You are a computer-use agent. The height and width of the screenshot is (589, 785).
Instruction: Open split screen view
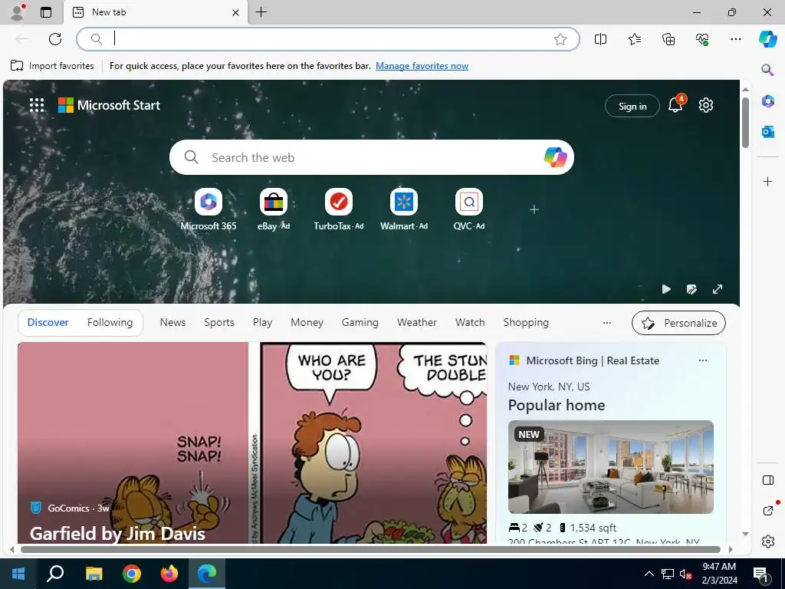pos(600,39)
